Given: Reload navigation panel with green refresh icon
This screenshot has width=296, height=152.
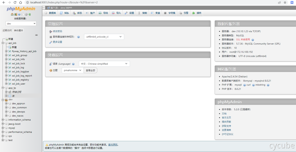Looking at the screenshot, I should (30, 14).
